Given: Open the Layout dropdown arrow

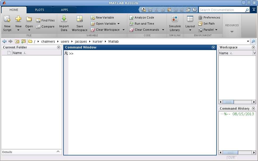Looking at the screenshot, I should click(190, 30).
